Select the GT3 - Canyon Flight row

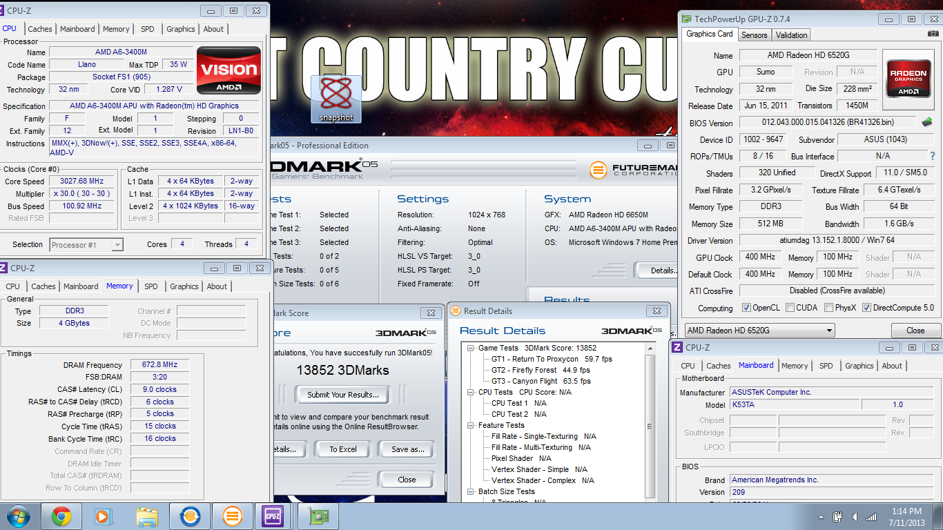[541, 381]
